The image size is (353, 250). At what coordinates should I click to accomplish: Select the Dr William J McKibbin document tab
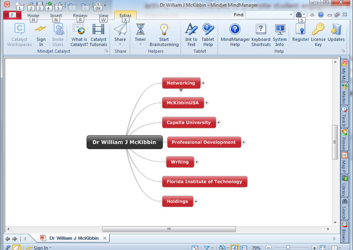pos(73,238)
